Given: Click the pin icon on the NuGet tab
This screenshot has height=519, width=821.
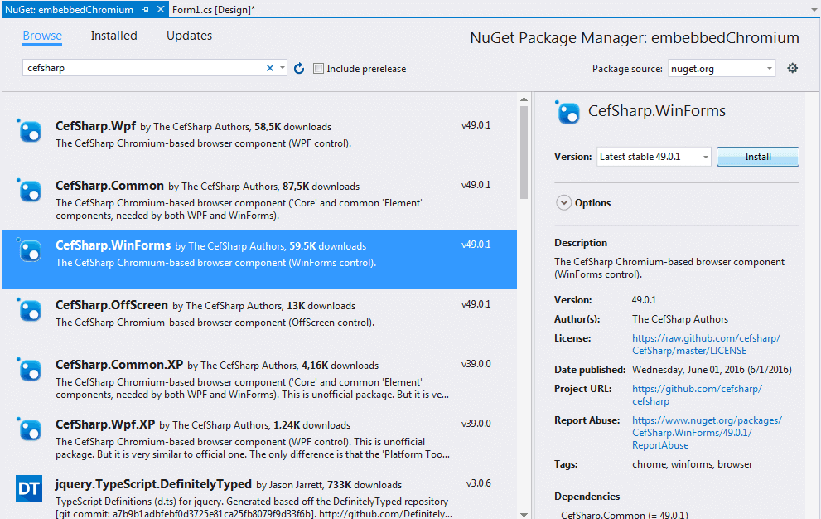Looking at the screenshot, I should (x=143, y=11).
